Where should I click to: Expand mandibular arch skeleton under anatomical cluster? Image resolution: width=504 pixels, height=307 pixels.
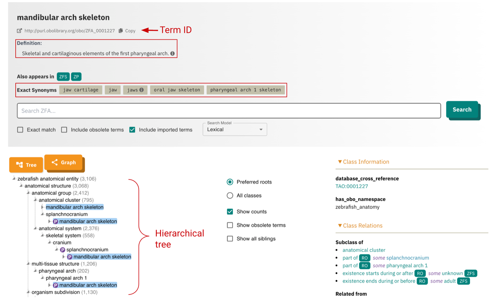(x=42, y=207)
